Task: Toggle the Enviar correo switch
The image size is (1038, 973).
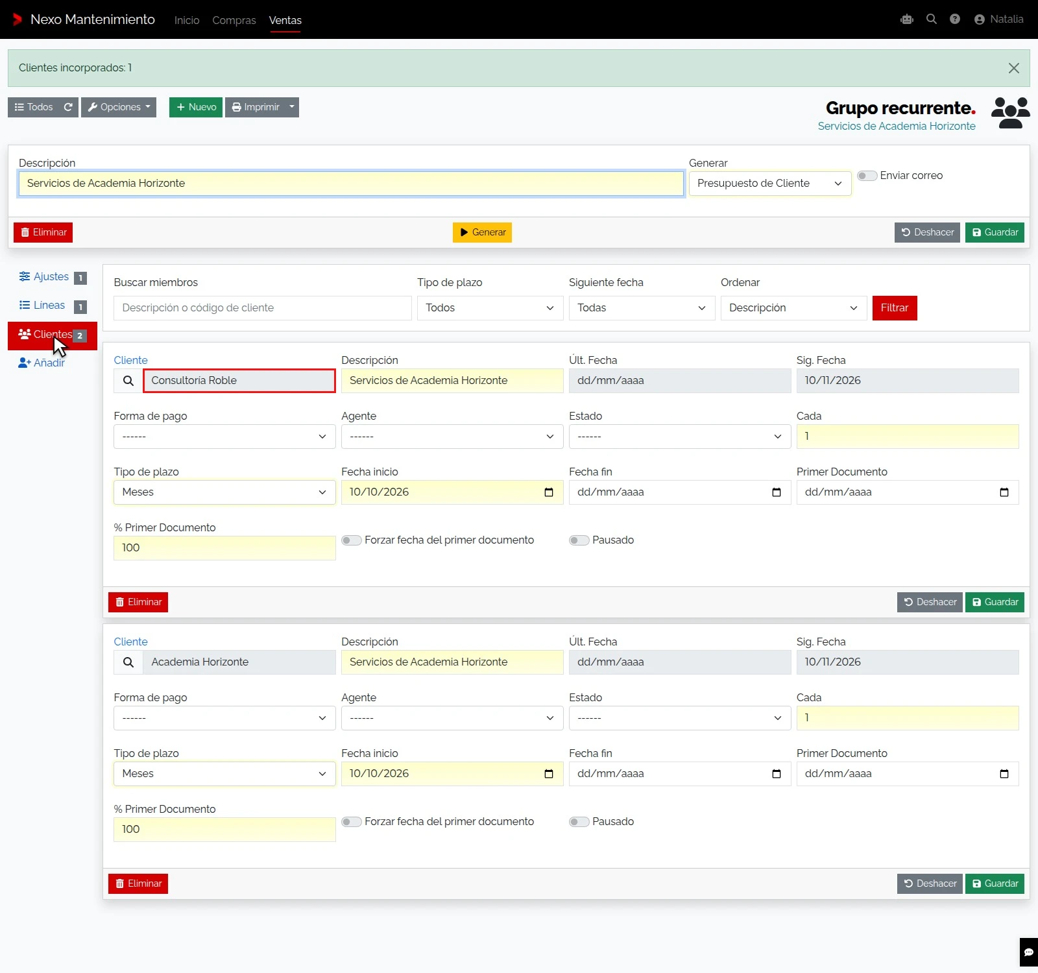Action: 867,176
